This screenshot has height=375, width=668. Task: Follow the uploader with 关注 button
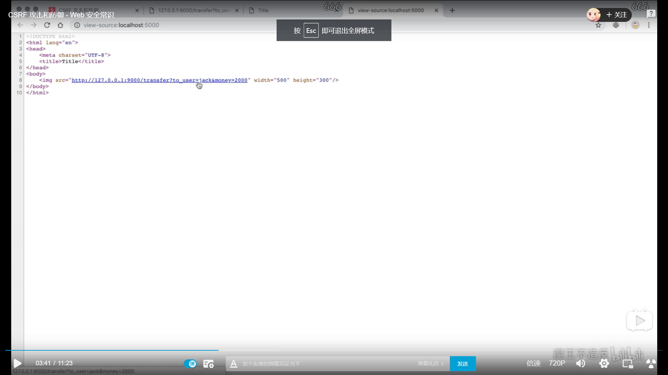(x=617, y=15)
